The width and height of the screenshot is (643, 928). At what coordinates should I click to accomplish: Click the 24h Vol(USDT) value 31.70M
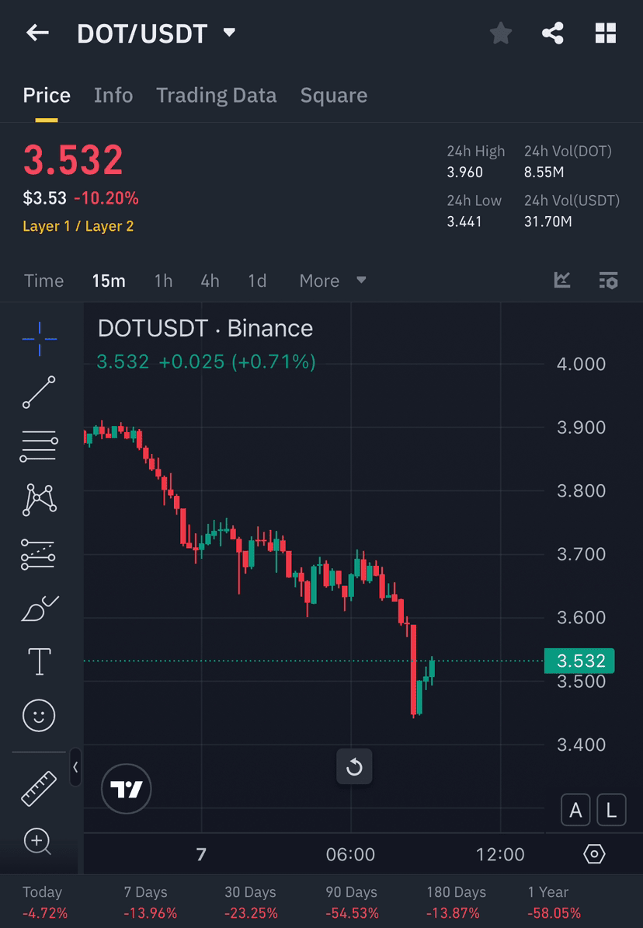[x=547, y=222]
